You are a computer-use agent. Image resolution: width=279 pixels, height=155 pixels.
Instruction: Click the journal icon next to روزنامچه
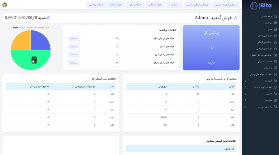pos(275,23)
